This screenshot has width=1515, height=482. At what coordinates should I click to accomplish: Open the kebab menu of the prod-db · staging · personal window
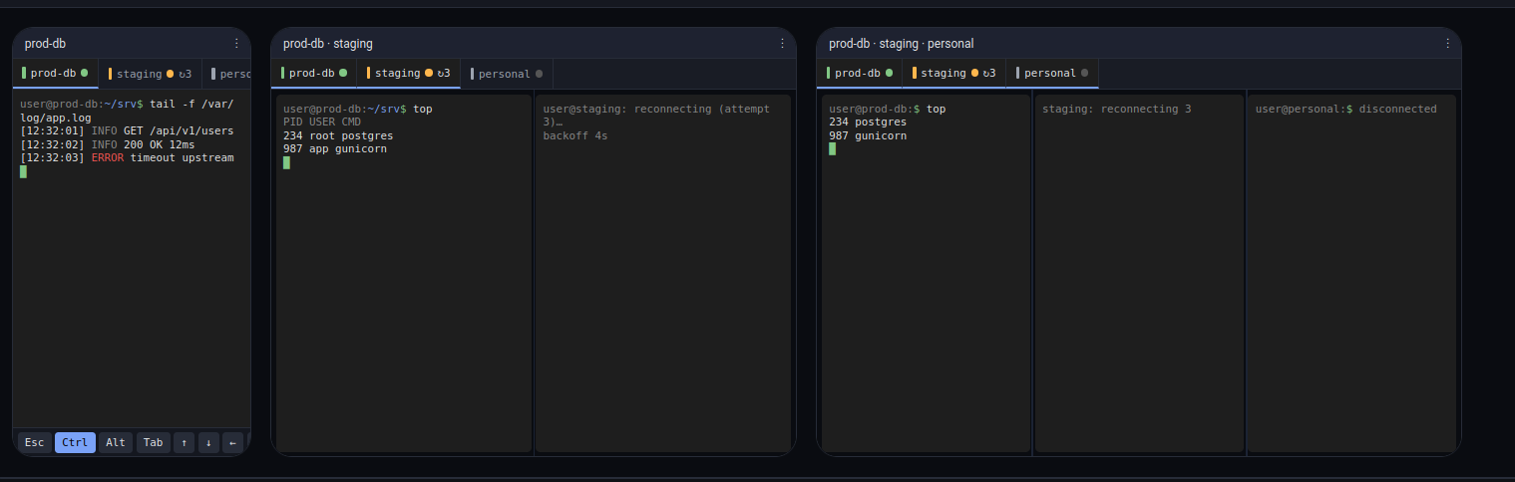coord(1447,43)
